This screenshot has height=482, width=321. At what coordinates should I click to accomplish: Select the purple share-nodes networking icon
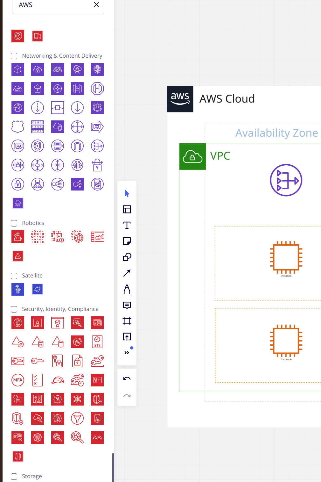click(x=77, y=184)
